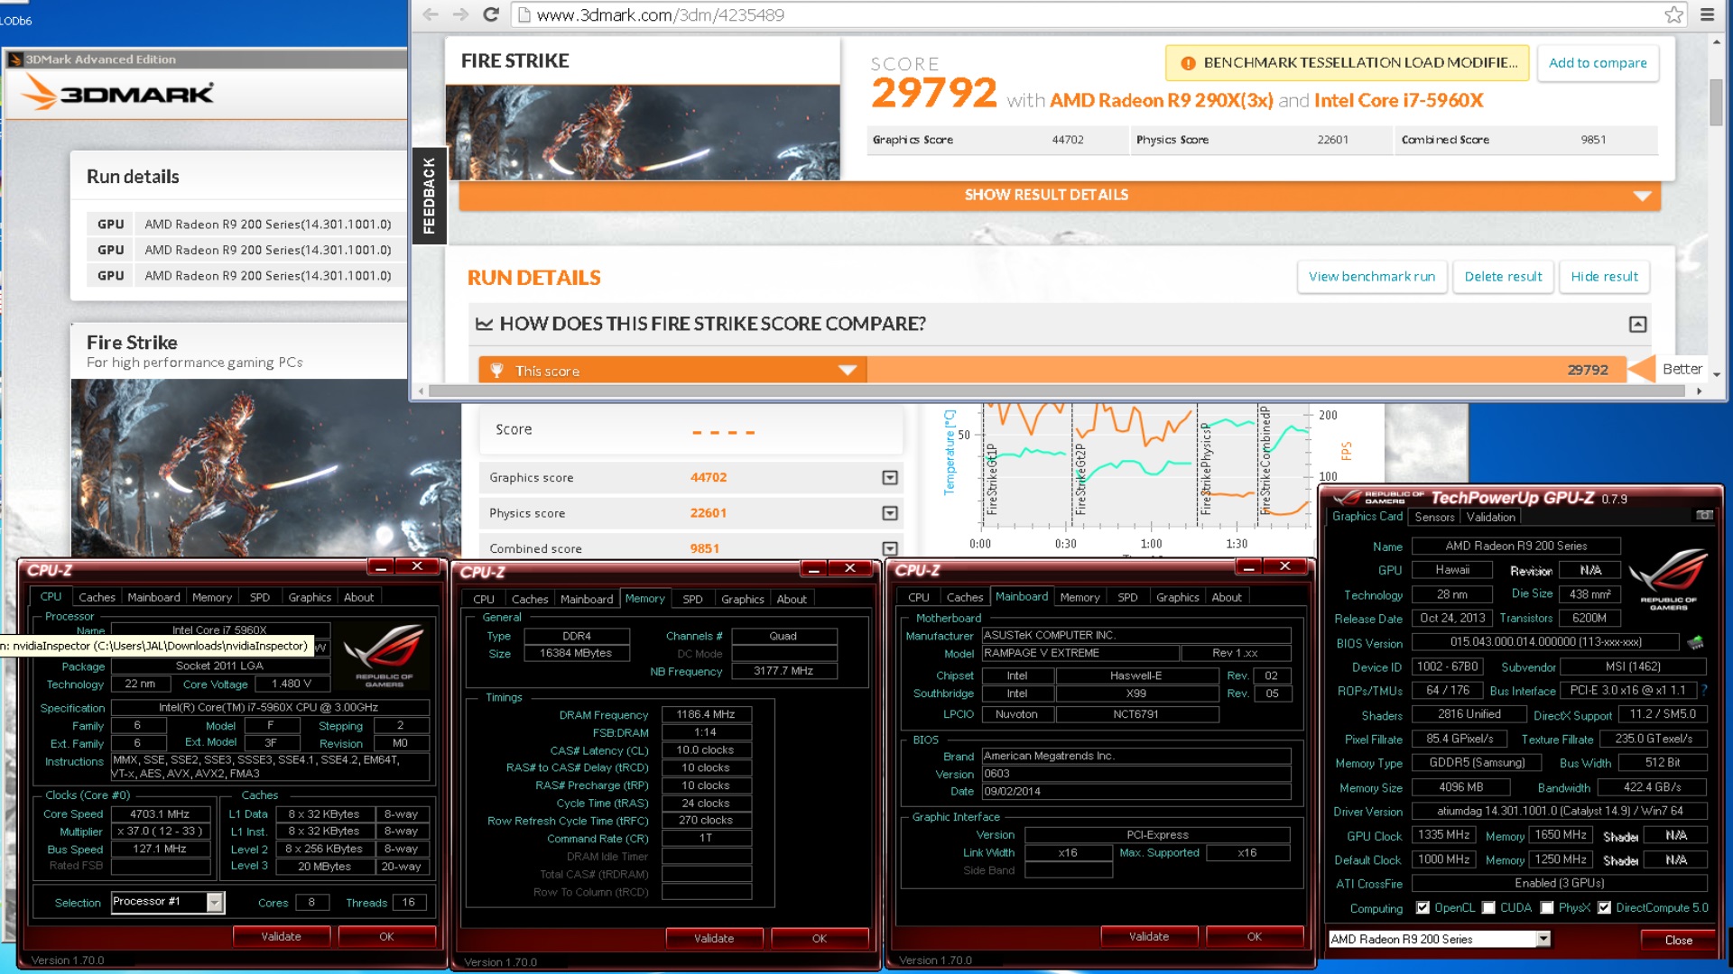This screenshot has width=1733, height=974.
Task: Save the BIOS using GPU-Z chip icon
Action: point(1696,642)
